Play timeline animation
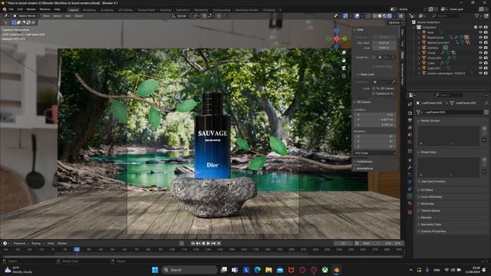The width and height of the screenshot is (491, 276). point(208,243)
